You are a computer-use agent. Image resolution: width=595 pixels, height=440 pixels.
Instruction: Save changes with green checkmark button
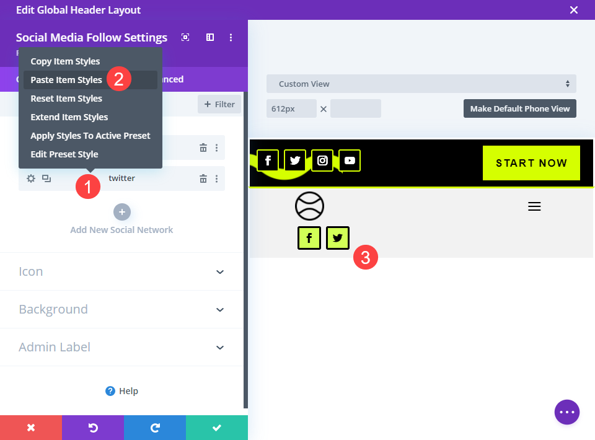click(217, 428)
